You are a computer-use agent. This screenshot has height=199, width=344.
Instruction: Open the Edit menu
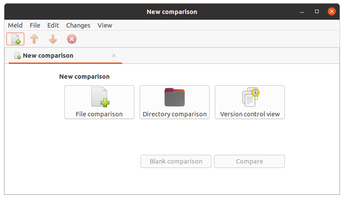point(53,25)
